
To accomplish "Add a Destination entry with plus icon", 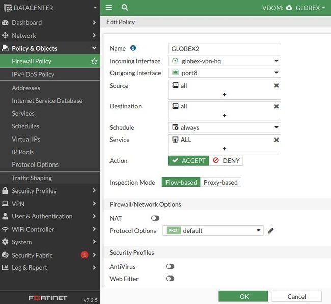I will (x=224, y=116).
